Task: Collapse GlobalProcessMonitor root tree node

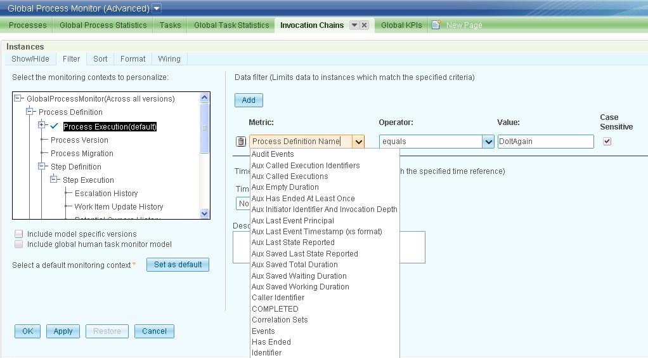Action: pyautogui.click(x=18, y=98)
